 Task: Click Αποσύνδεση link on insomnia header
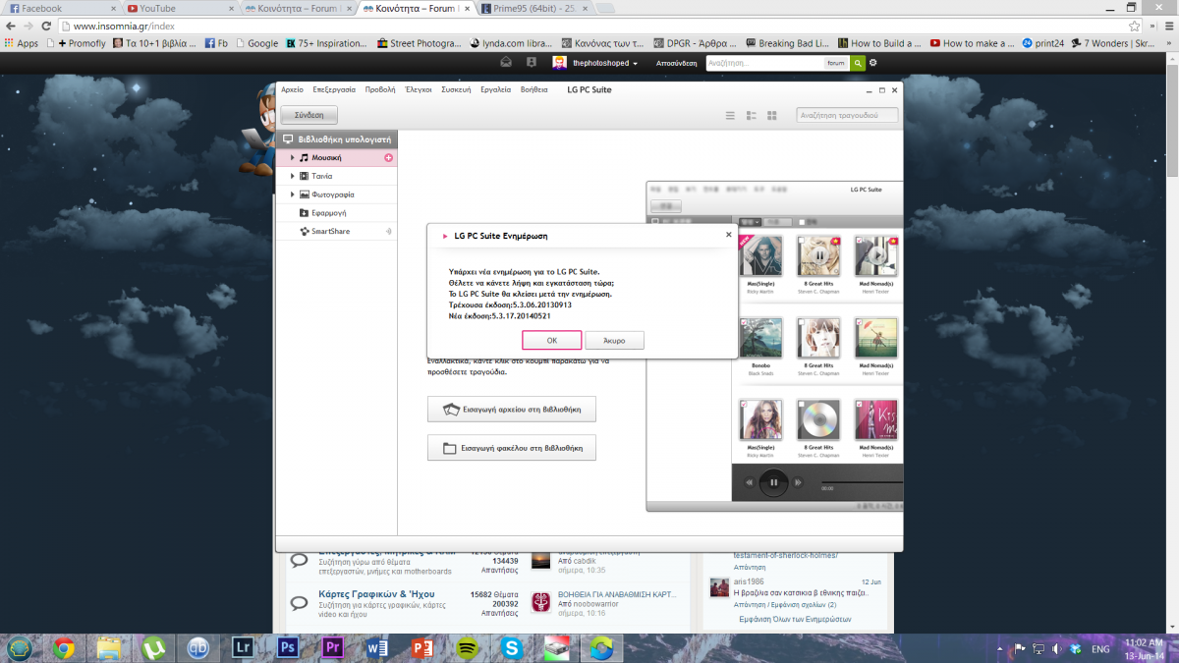676,63
